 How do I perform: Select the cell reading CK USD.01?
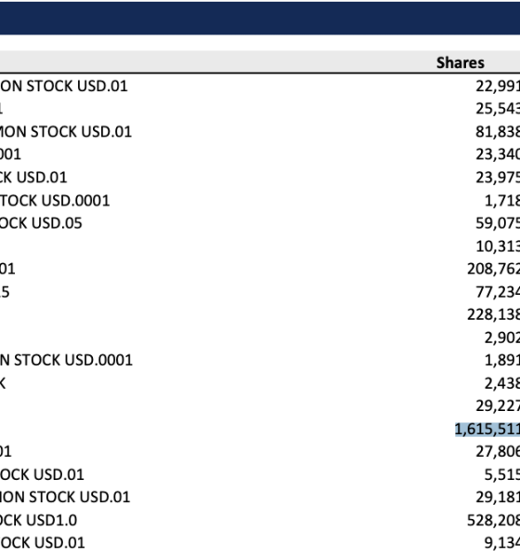point(33,178)
